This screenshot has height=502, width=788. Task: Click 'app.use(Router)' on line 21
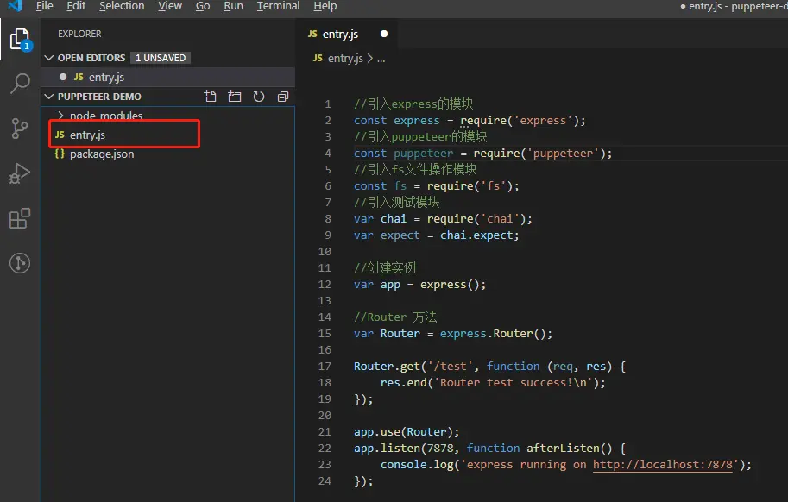click(x=406, y=432)
